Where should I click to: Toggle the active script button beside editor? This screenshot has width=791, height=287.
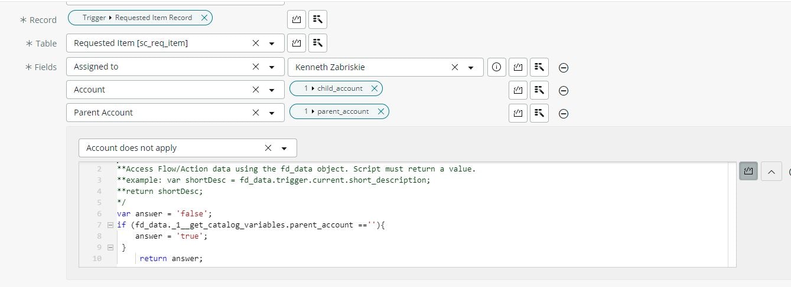(x=748, y=171)
